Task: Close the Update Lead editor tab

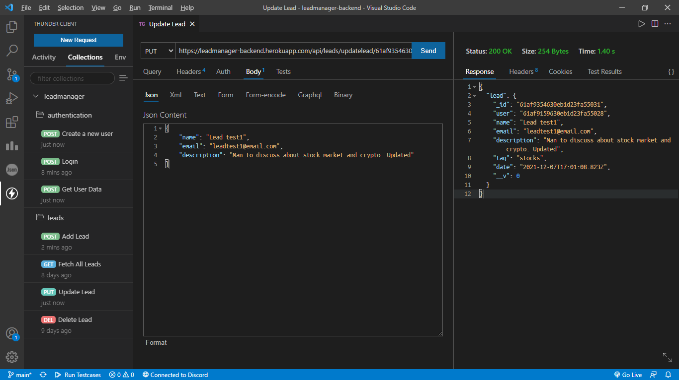Action: click(192, 24)
